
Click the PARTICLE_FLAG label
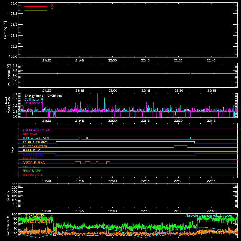[34, 162]
